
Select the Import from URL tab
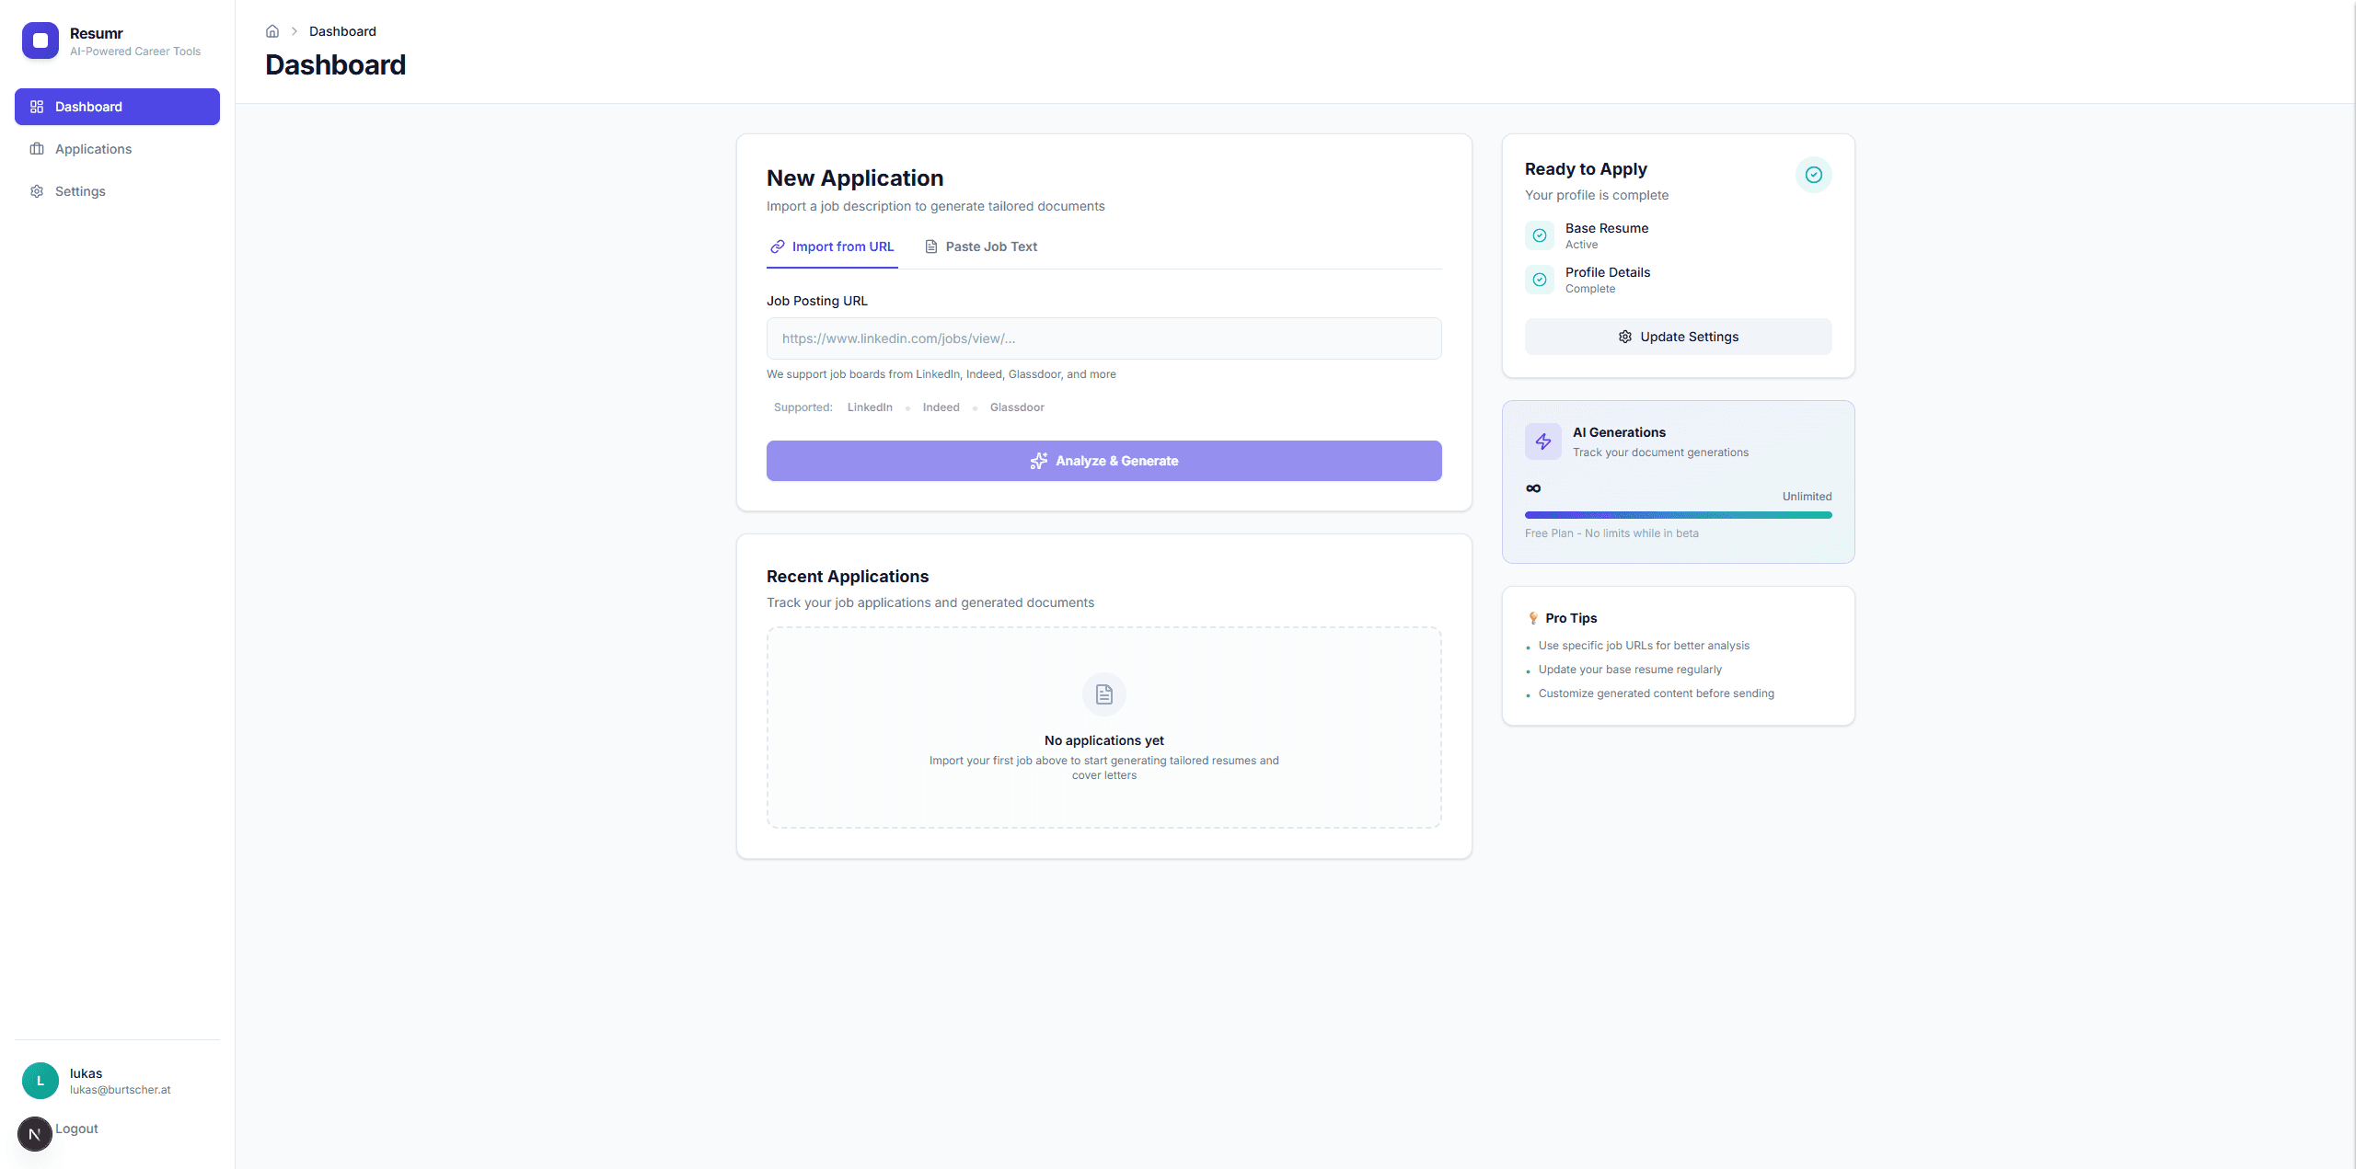[831, 246]
